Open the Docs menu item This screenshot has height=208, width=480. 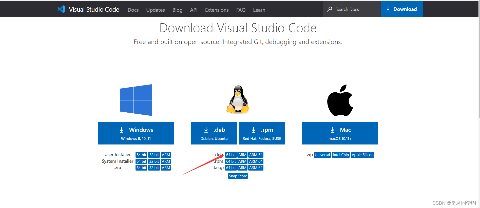133,10
